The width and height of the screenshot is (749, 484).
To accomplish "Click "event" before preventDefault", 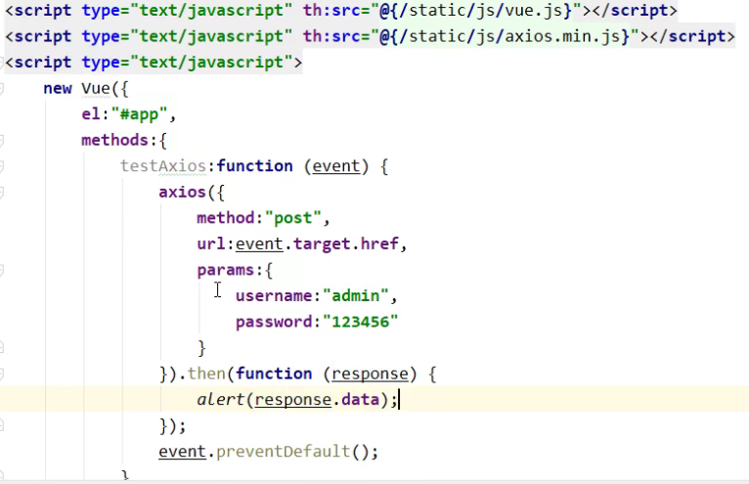I will (182, 452).
